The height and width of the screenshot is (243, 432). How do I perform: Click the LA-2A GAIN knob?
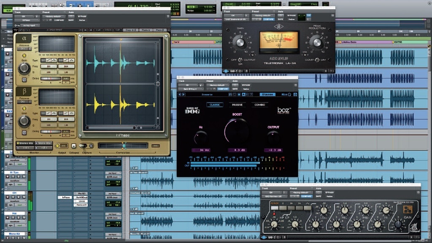pyautogui.click(x=240, y=42)
